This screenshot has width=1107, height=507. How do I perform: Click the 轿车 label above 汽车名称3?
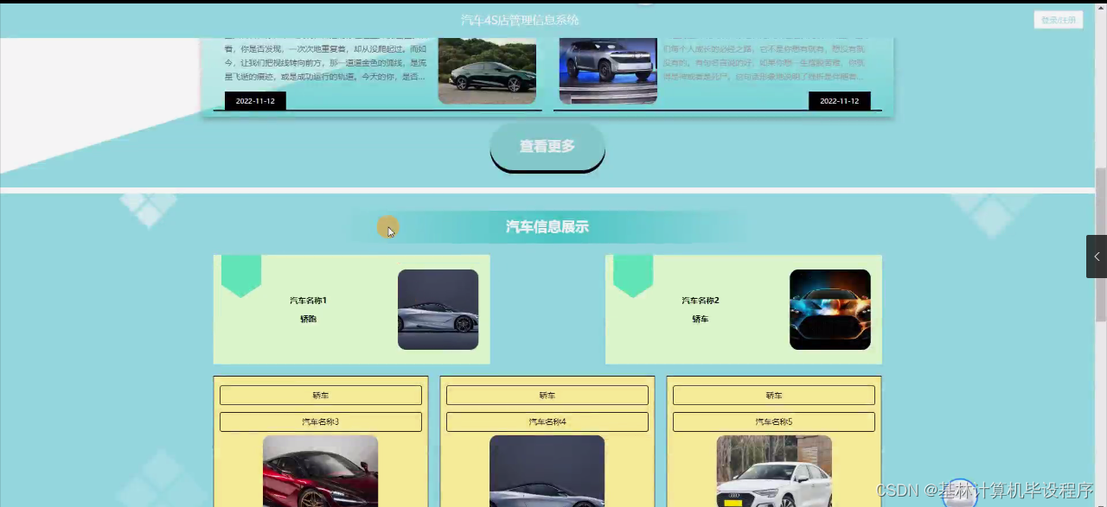[x=320, y=395]
